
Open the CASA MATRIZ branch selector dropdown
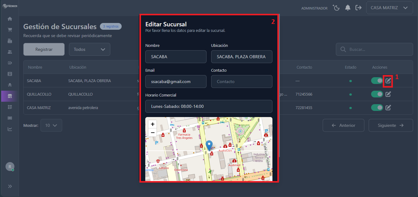(389, 8)
